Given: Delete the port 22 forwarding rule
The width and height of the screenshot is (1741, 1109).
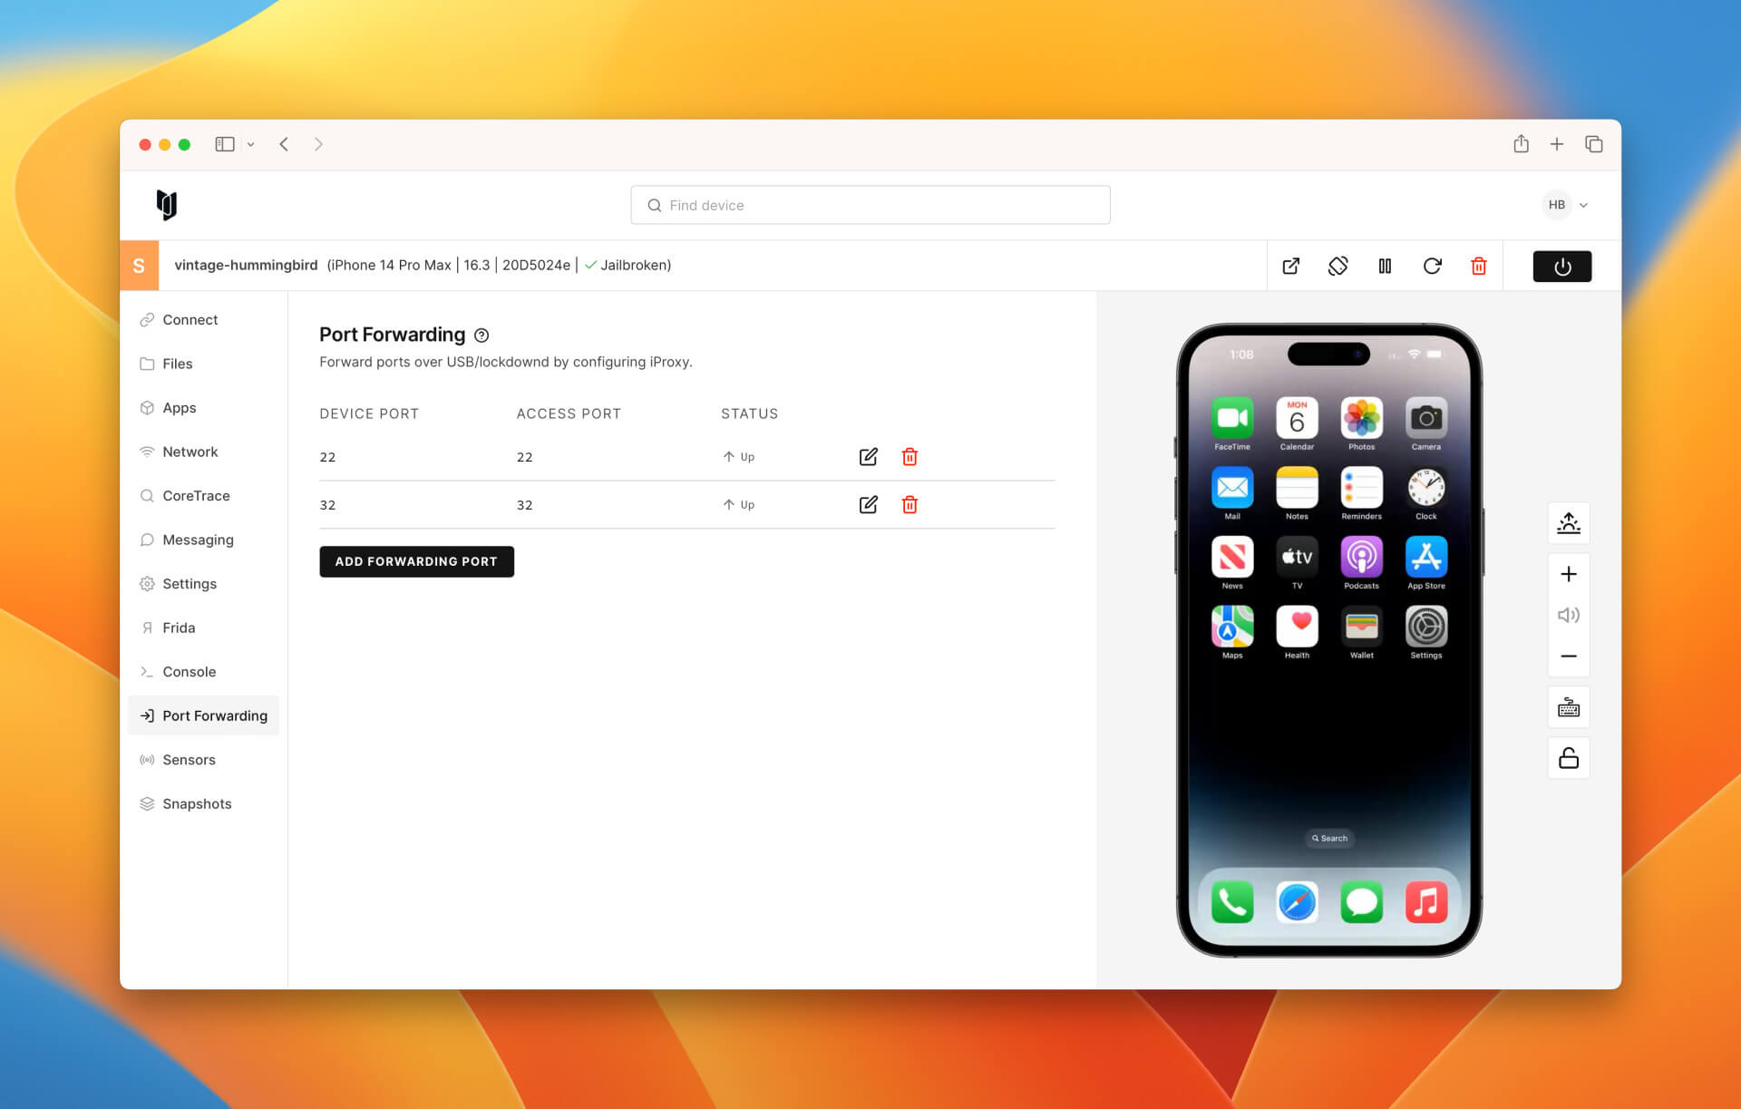Looking at the screenshot, I should click(909, 456).
